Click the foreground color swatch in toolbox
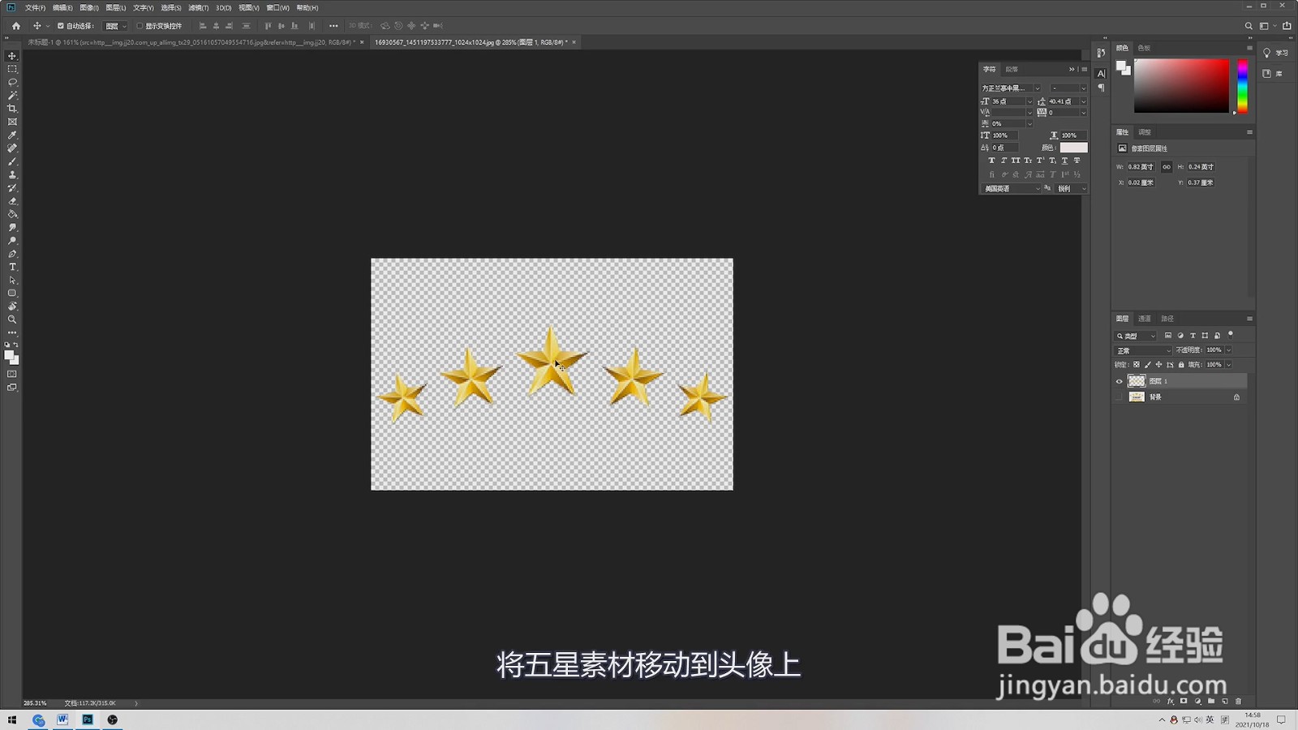 coord(9,355)
